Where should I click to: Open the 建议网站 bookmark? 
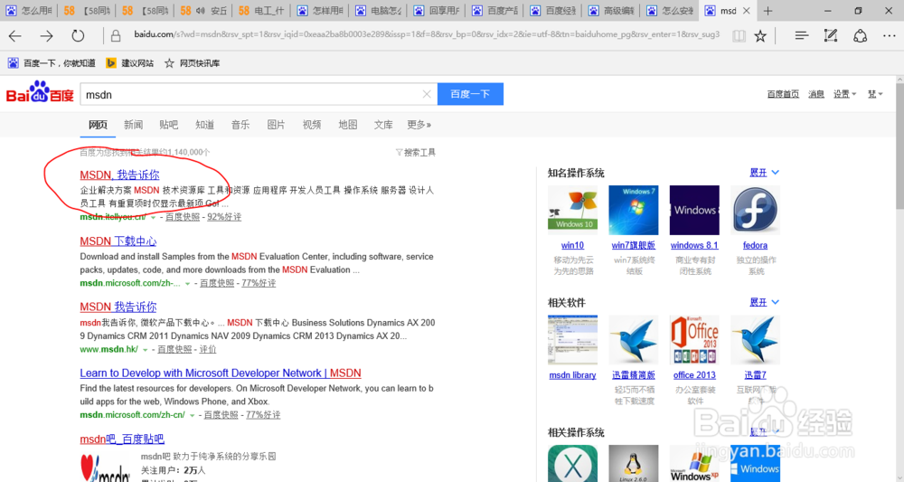click(x=130, y=62)
